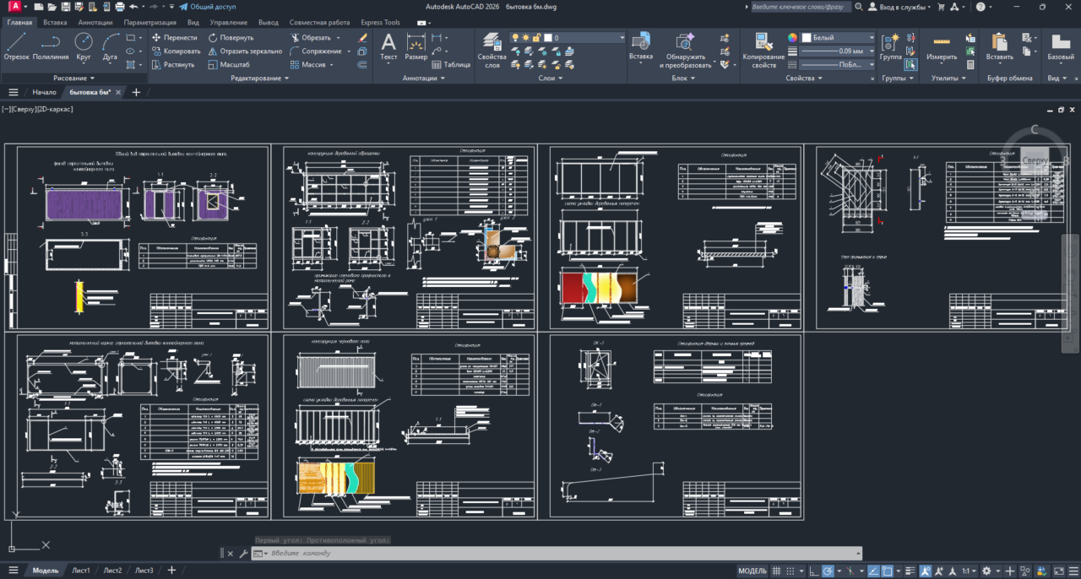
Task: Click the Перенести (Move) button
Action: [175, 38]
